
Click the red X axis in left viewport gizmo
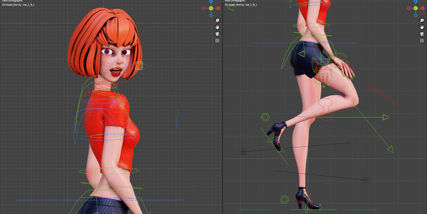218,9
